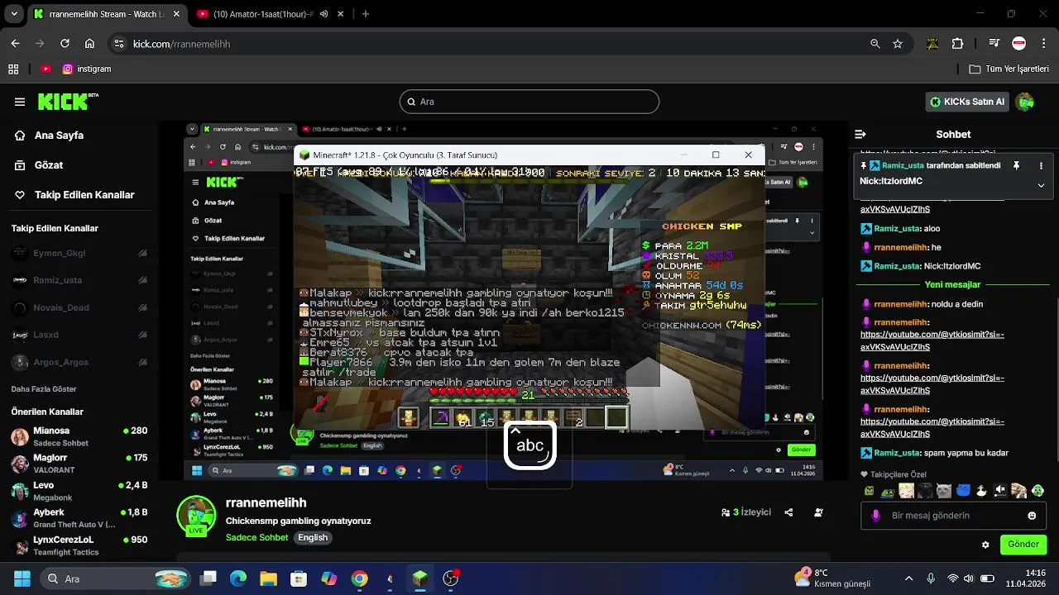Viewport: 1059px width, 595px height.
Task: Open Minecraft from the taskbar
Action: pyautogui.click(x=420, y=578)
